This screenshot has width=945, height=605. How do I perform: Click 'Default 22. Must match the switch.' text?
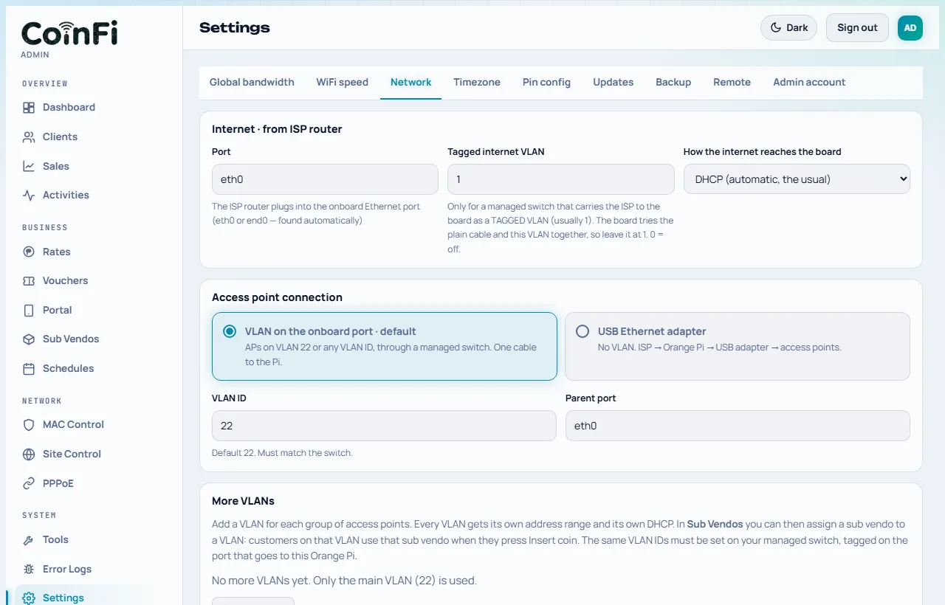[x=282, y=453]
